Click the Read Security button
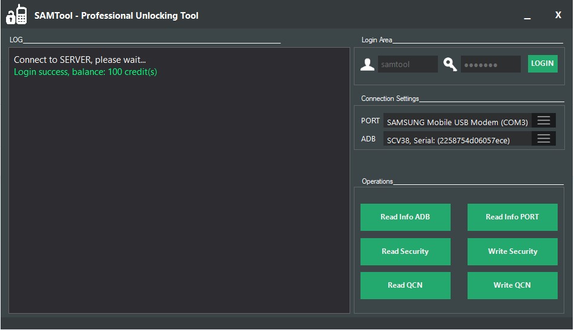 (405, 251)
